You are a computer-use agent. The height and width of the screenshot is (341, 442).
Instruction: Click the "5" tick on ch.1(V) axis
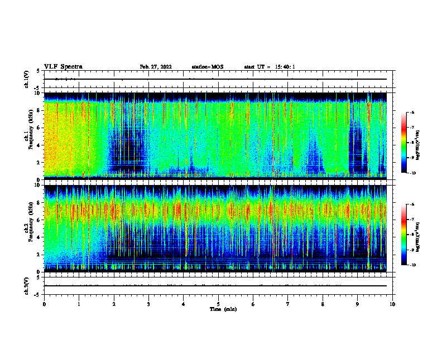pyautogui.click(x=39, y=71)
